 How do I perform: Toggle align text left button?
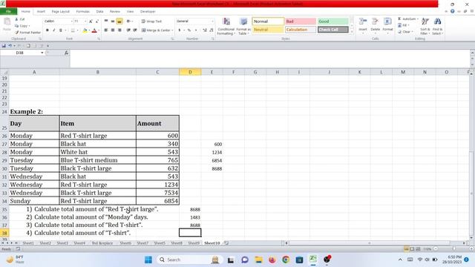(x=106, y=30)
